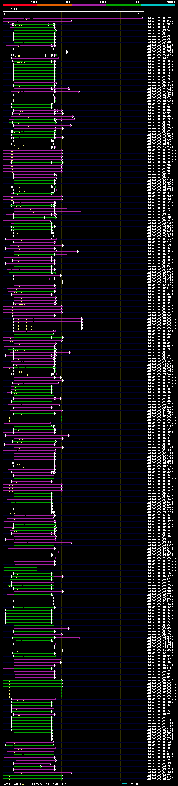Select the UniRef100_C1N0J8 label
This screenshot has width=178, height=786.
click(160, 361)
